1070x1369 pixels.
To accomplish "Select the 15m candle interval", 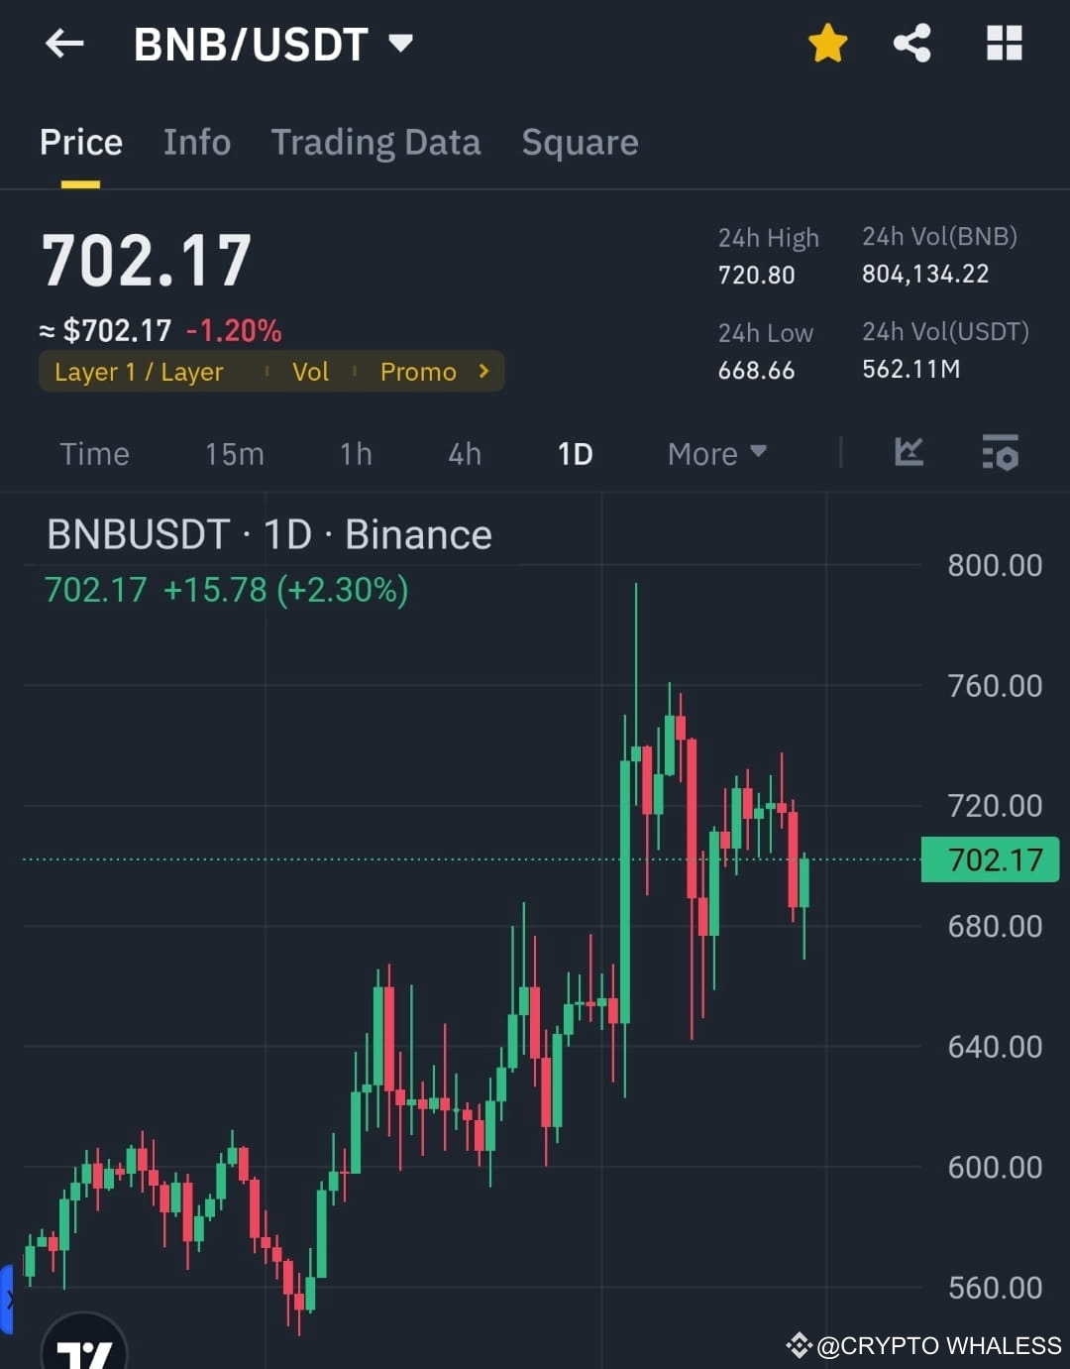I will click(234, 453).
